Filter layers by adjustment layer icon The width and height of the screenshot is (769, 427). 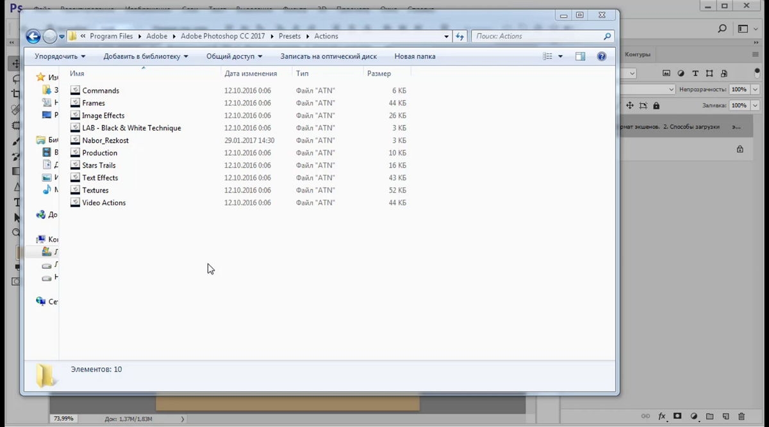point(681,74)
